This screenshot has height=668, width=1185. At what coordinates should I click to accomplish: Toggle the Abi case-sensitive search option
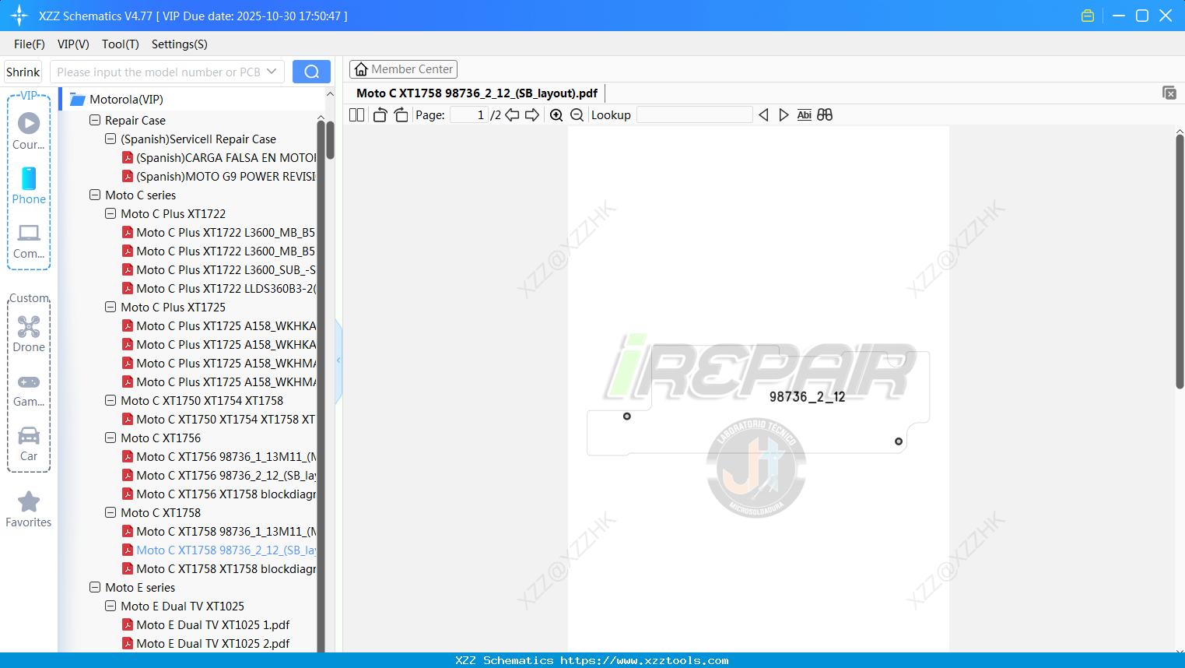(804, 114)
